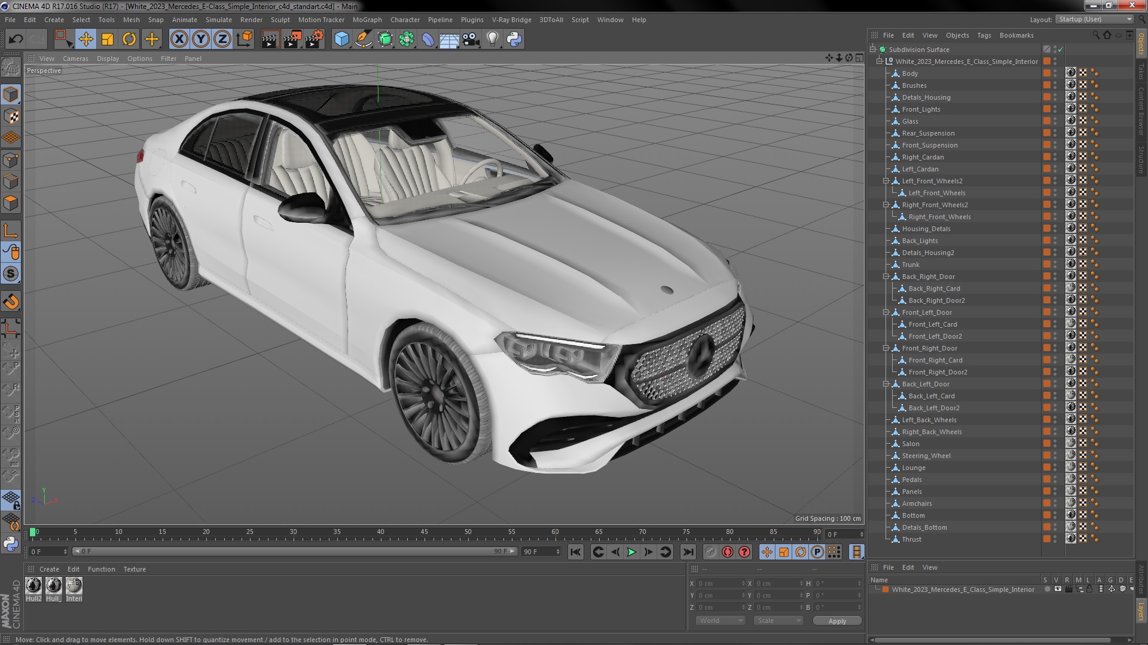The height and width of the screenshot is (645, 1148).
Task: Collapse Right_Front_Wheels2 group
Action: (886, 205)
